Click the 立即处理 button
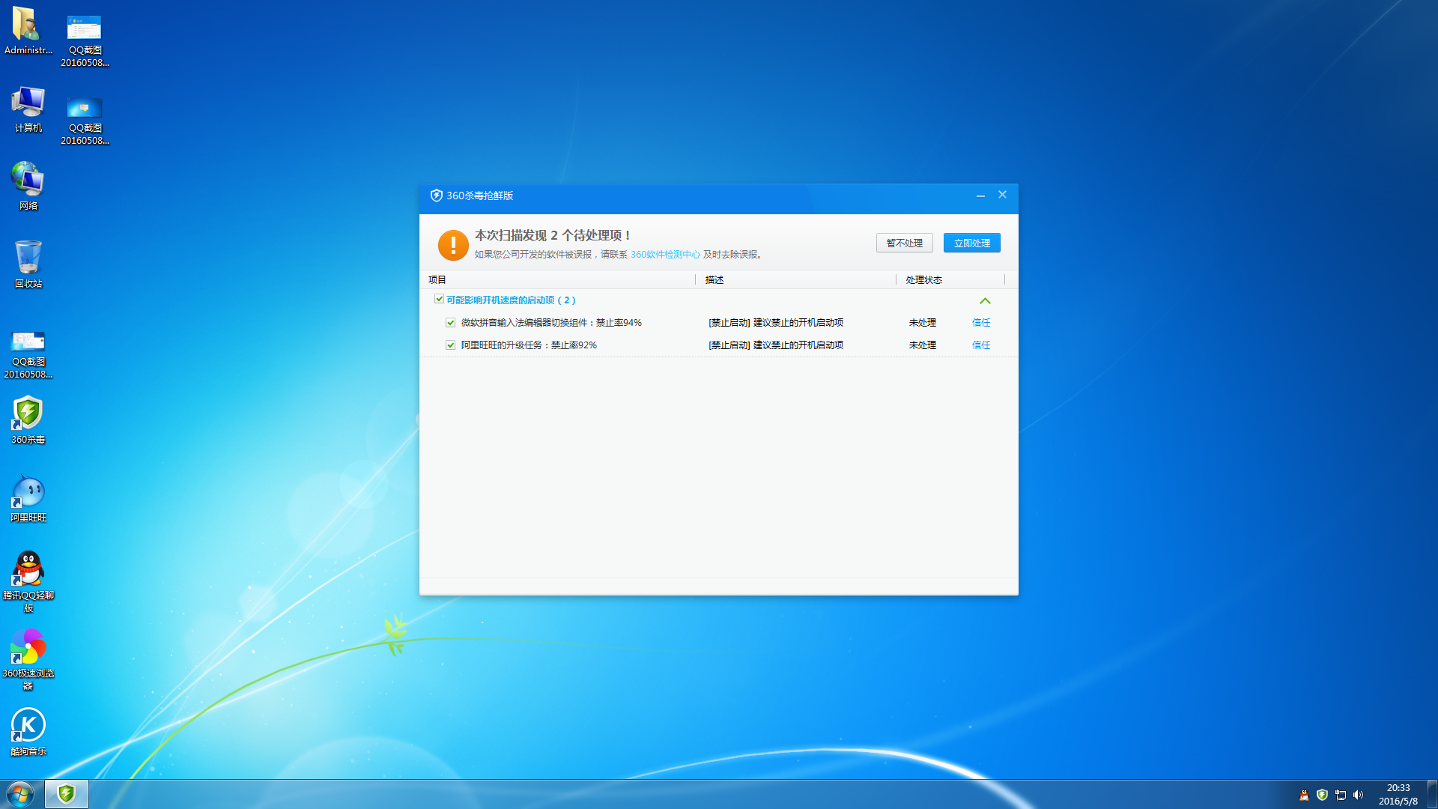This screenshot has height=809, width=1438. point(971,243)
